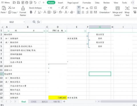Expand the quick access toolbar customize arrow
The width and height of the screenshot is (137, 106).
pyautogui.click(x=43, y=3)
